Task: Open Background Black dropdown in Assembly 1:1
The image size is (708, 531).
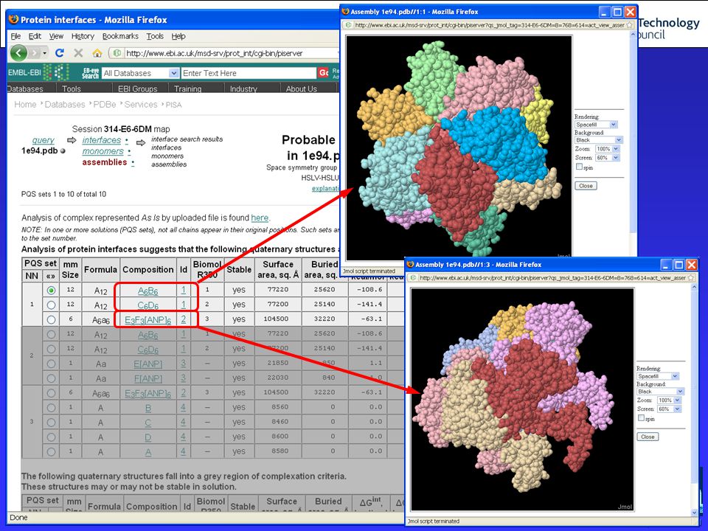Action: point(599,140)
